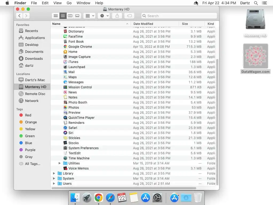273x205 pixels.
Task: Open the dartz home folder in sidebar
Action: pyautogui.click(x=32, y=66)
